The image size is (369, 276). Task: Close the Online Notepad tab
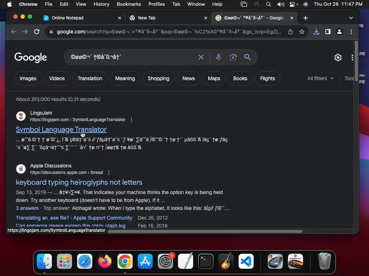tap(120, 18)
